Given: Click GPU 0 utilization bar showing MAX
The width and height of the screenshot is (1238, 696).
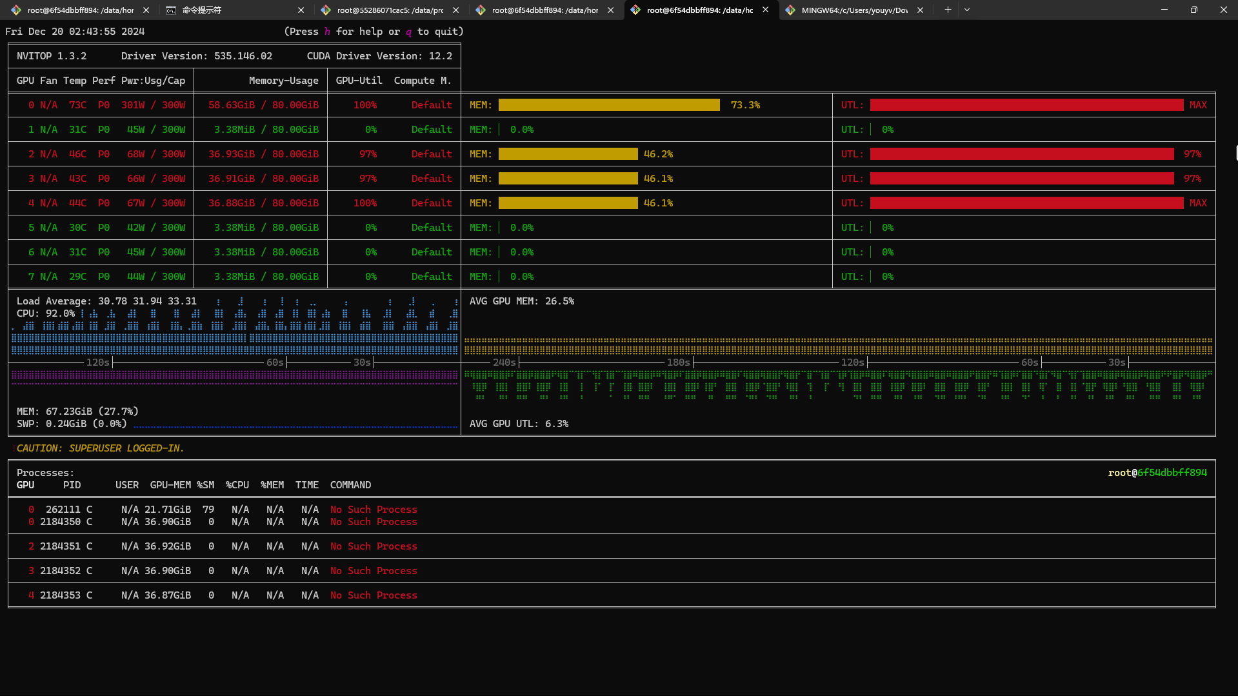Looking at the screenshot, I should pos(1026,105).
